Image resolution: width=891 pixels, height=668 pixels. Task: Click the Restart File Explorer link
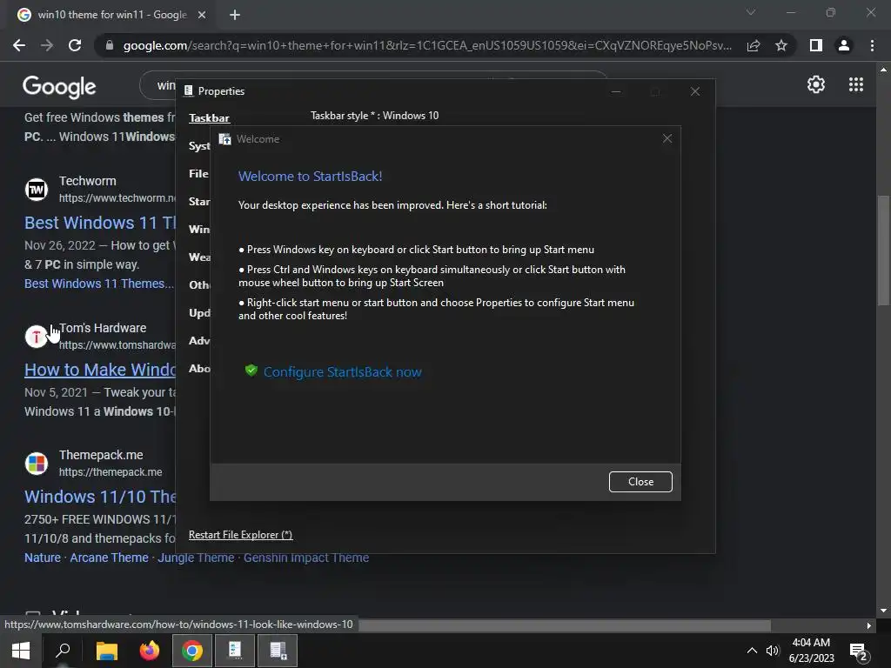point(240,535)
